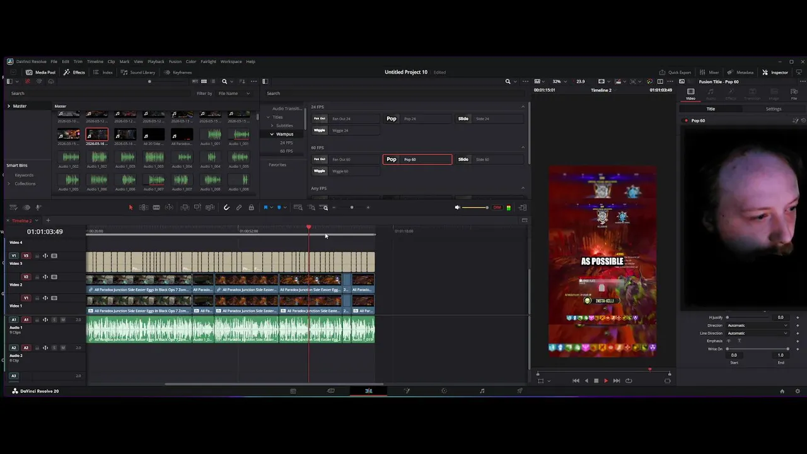Open the Fusion menu
The width and height of the screenshot is (807, 454).
[175, 62]
